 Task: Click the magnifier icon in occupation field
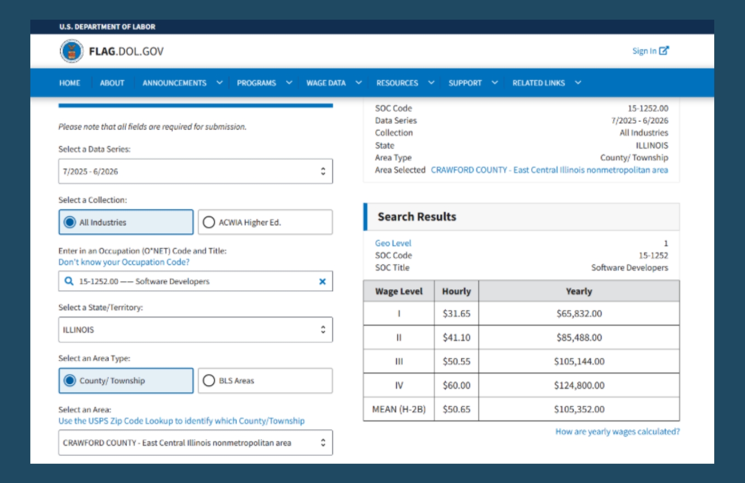point(69,281)
